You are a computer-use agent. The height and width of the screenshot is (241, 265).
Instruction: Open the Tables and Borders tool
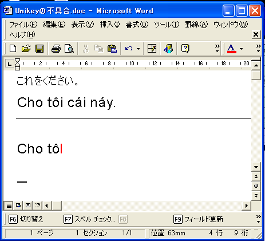pyautogui.click(x=152, y=49)
